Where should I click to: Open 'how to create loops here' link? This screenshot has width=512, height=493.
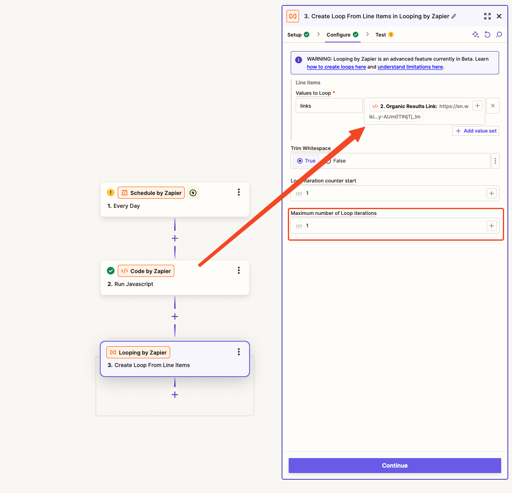click(336, 67)
